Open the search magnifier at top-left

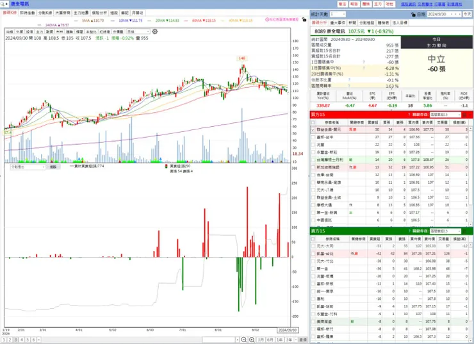(3, 4)
